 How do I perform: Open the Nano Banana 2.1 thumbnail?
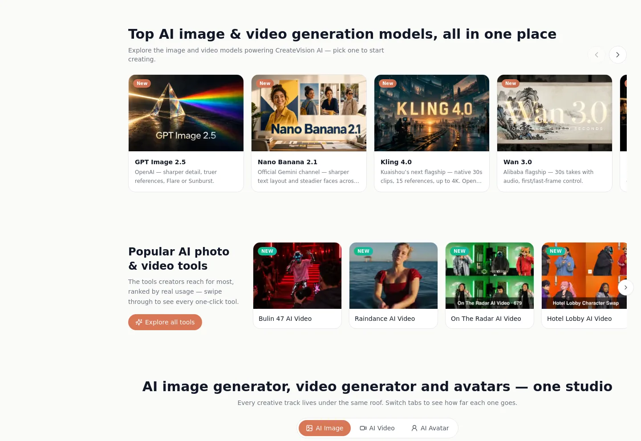point(309,113)
